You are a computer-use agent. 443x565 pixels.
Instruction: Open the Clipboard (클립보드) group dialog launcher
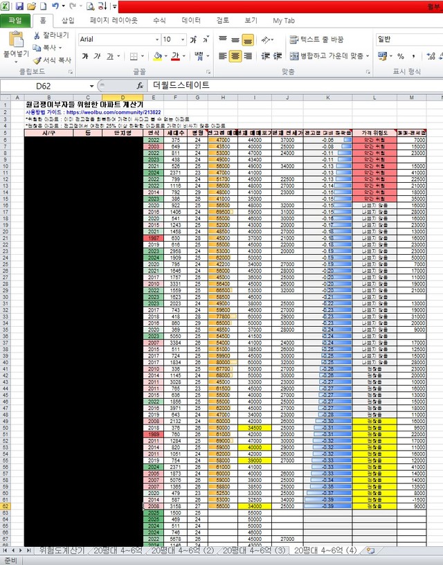(x=71, y=72)
